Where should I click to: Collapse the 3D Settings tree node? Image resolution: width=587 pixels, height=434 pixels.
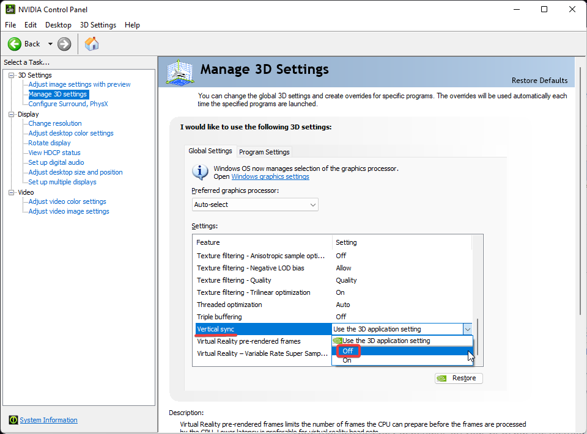coord(12,75)
